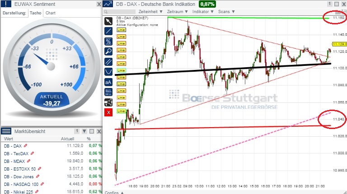Select the line drawing tool

[x=108, y=31]
